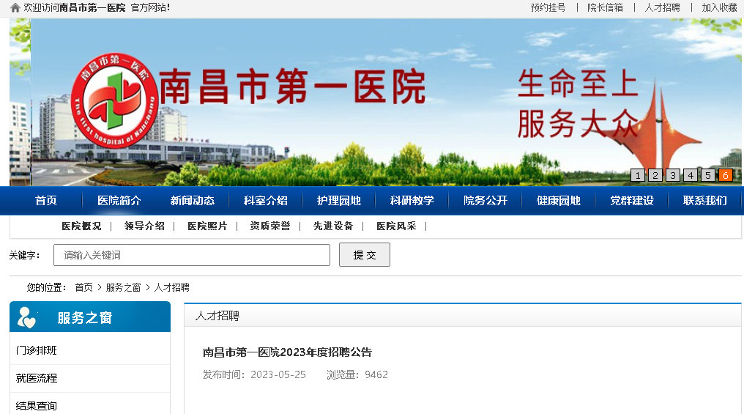Image resolution: width=744 pixels, height=414 pixels.
Task: Open the 院务公开 navigation menu
Action: (x=486, y=200)
